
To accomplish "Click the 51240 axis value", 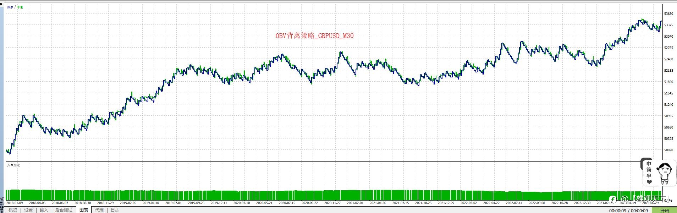I will [x=668, y=105].
